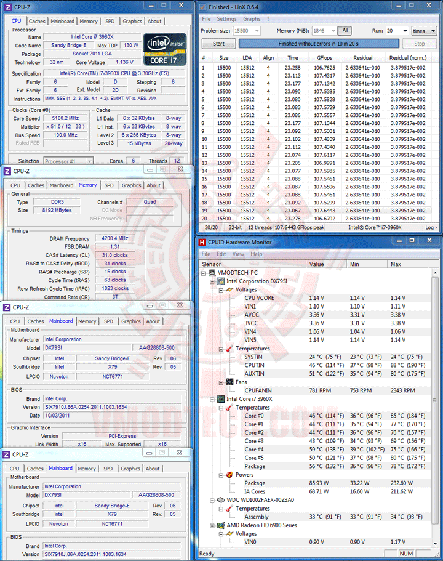The width and height of the screenshot is (443, 561).
Task: Click the Fans icon in Hardware Monitor
Action: (229, 382)
